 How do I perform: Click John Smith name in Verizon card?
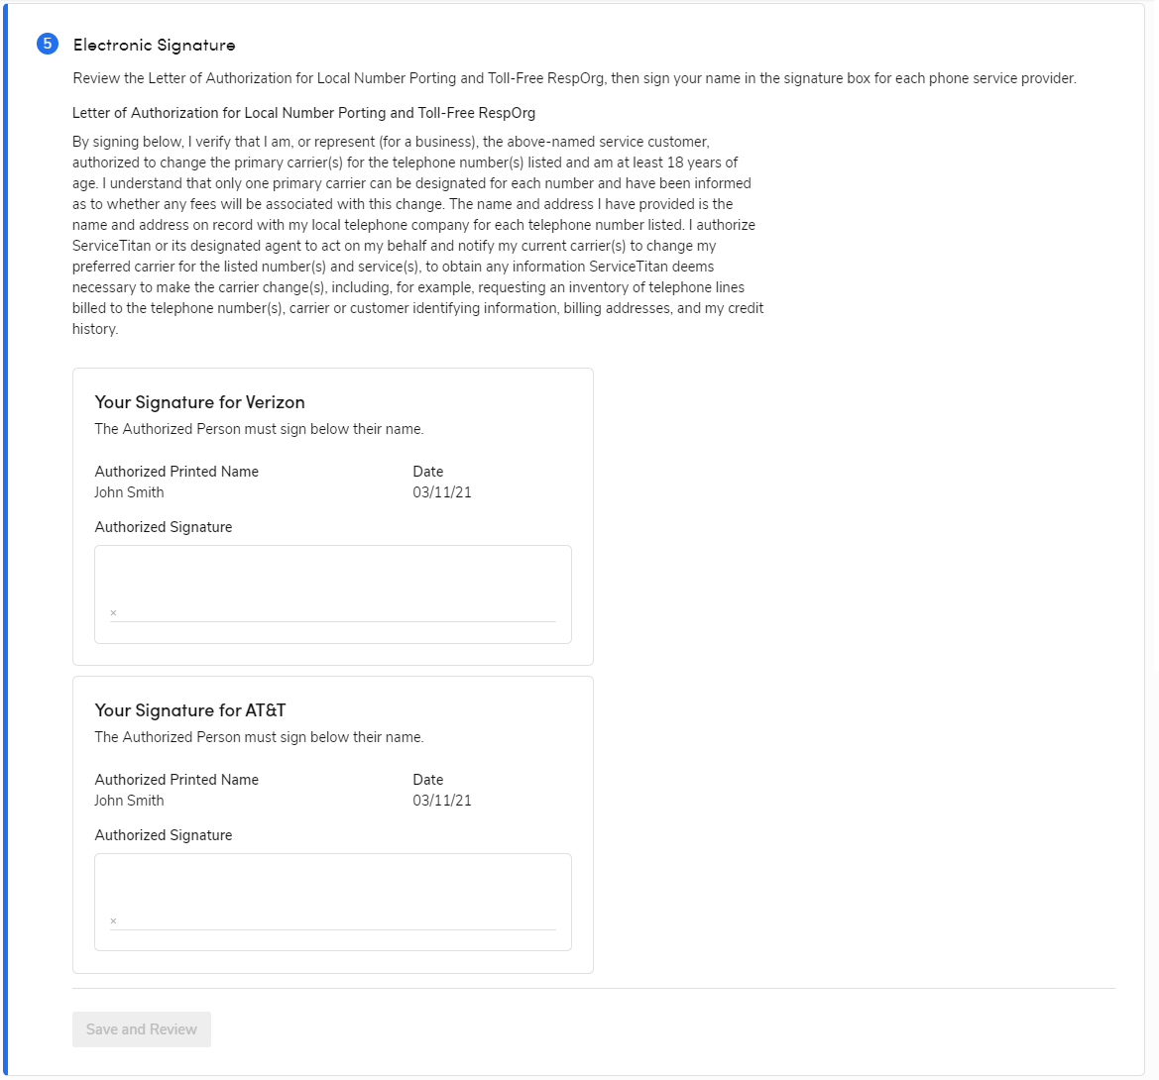point(129,492)
